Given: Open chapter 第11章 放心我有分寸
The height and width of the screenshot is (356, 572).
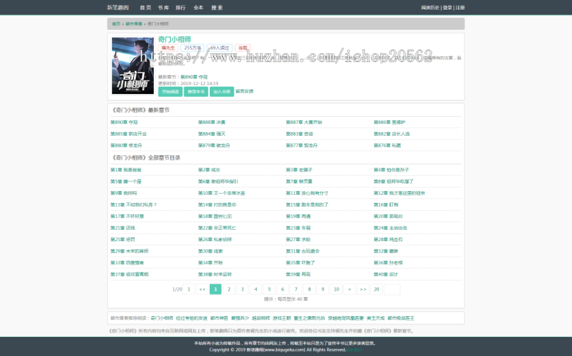Looking at the screenshot, I should click(x=307, y=193).
